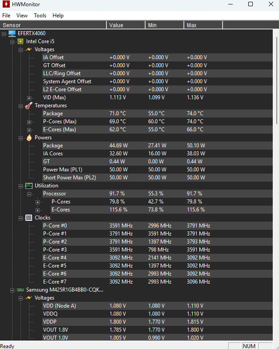Collapse the Utilization group

click(20, 186)
